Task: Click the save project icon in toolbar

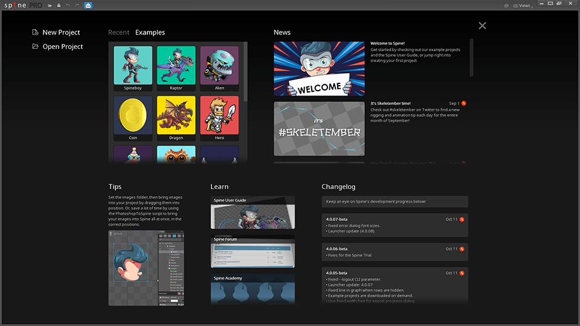Action: (x=59, y=5)
